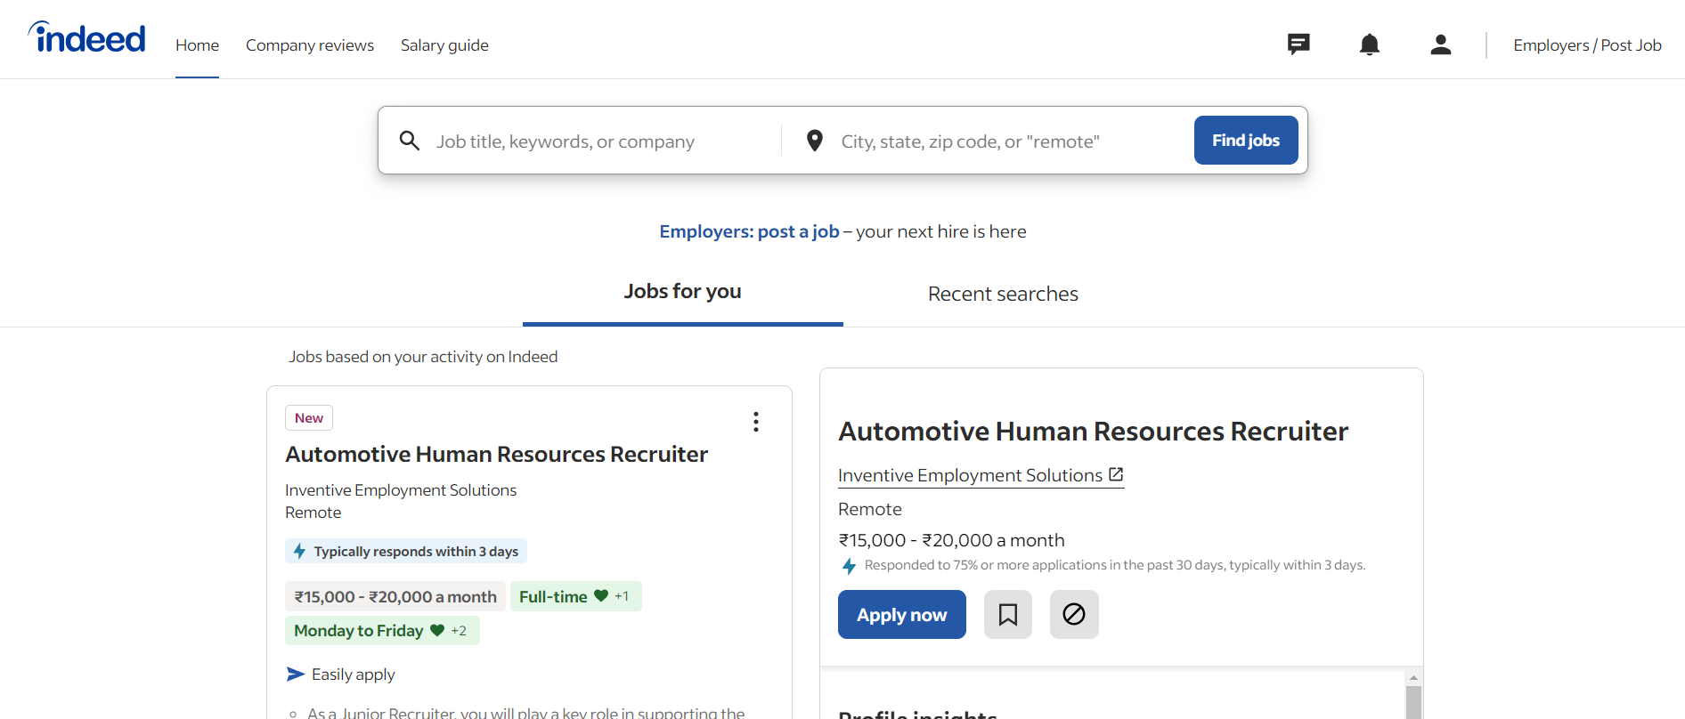Open the notifications bell
The width and height of the screenshot is (1685, 719).
coord(1370,44)
